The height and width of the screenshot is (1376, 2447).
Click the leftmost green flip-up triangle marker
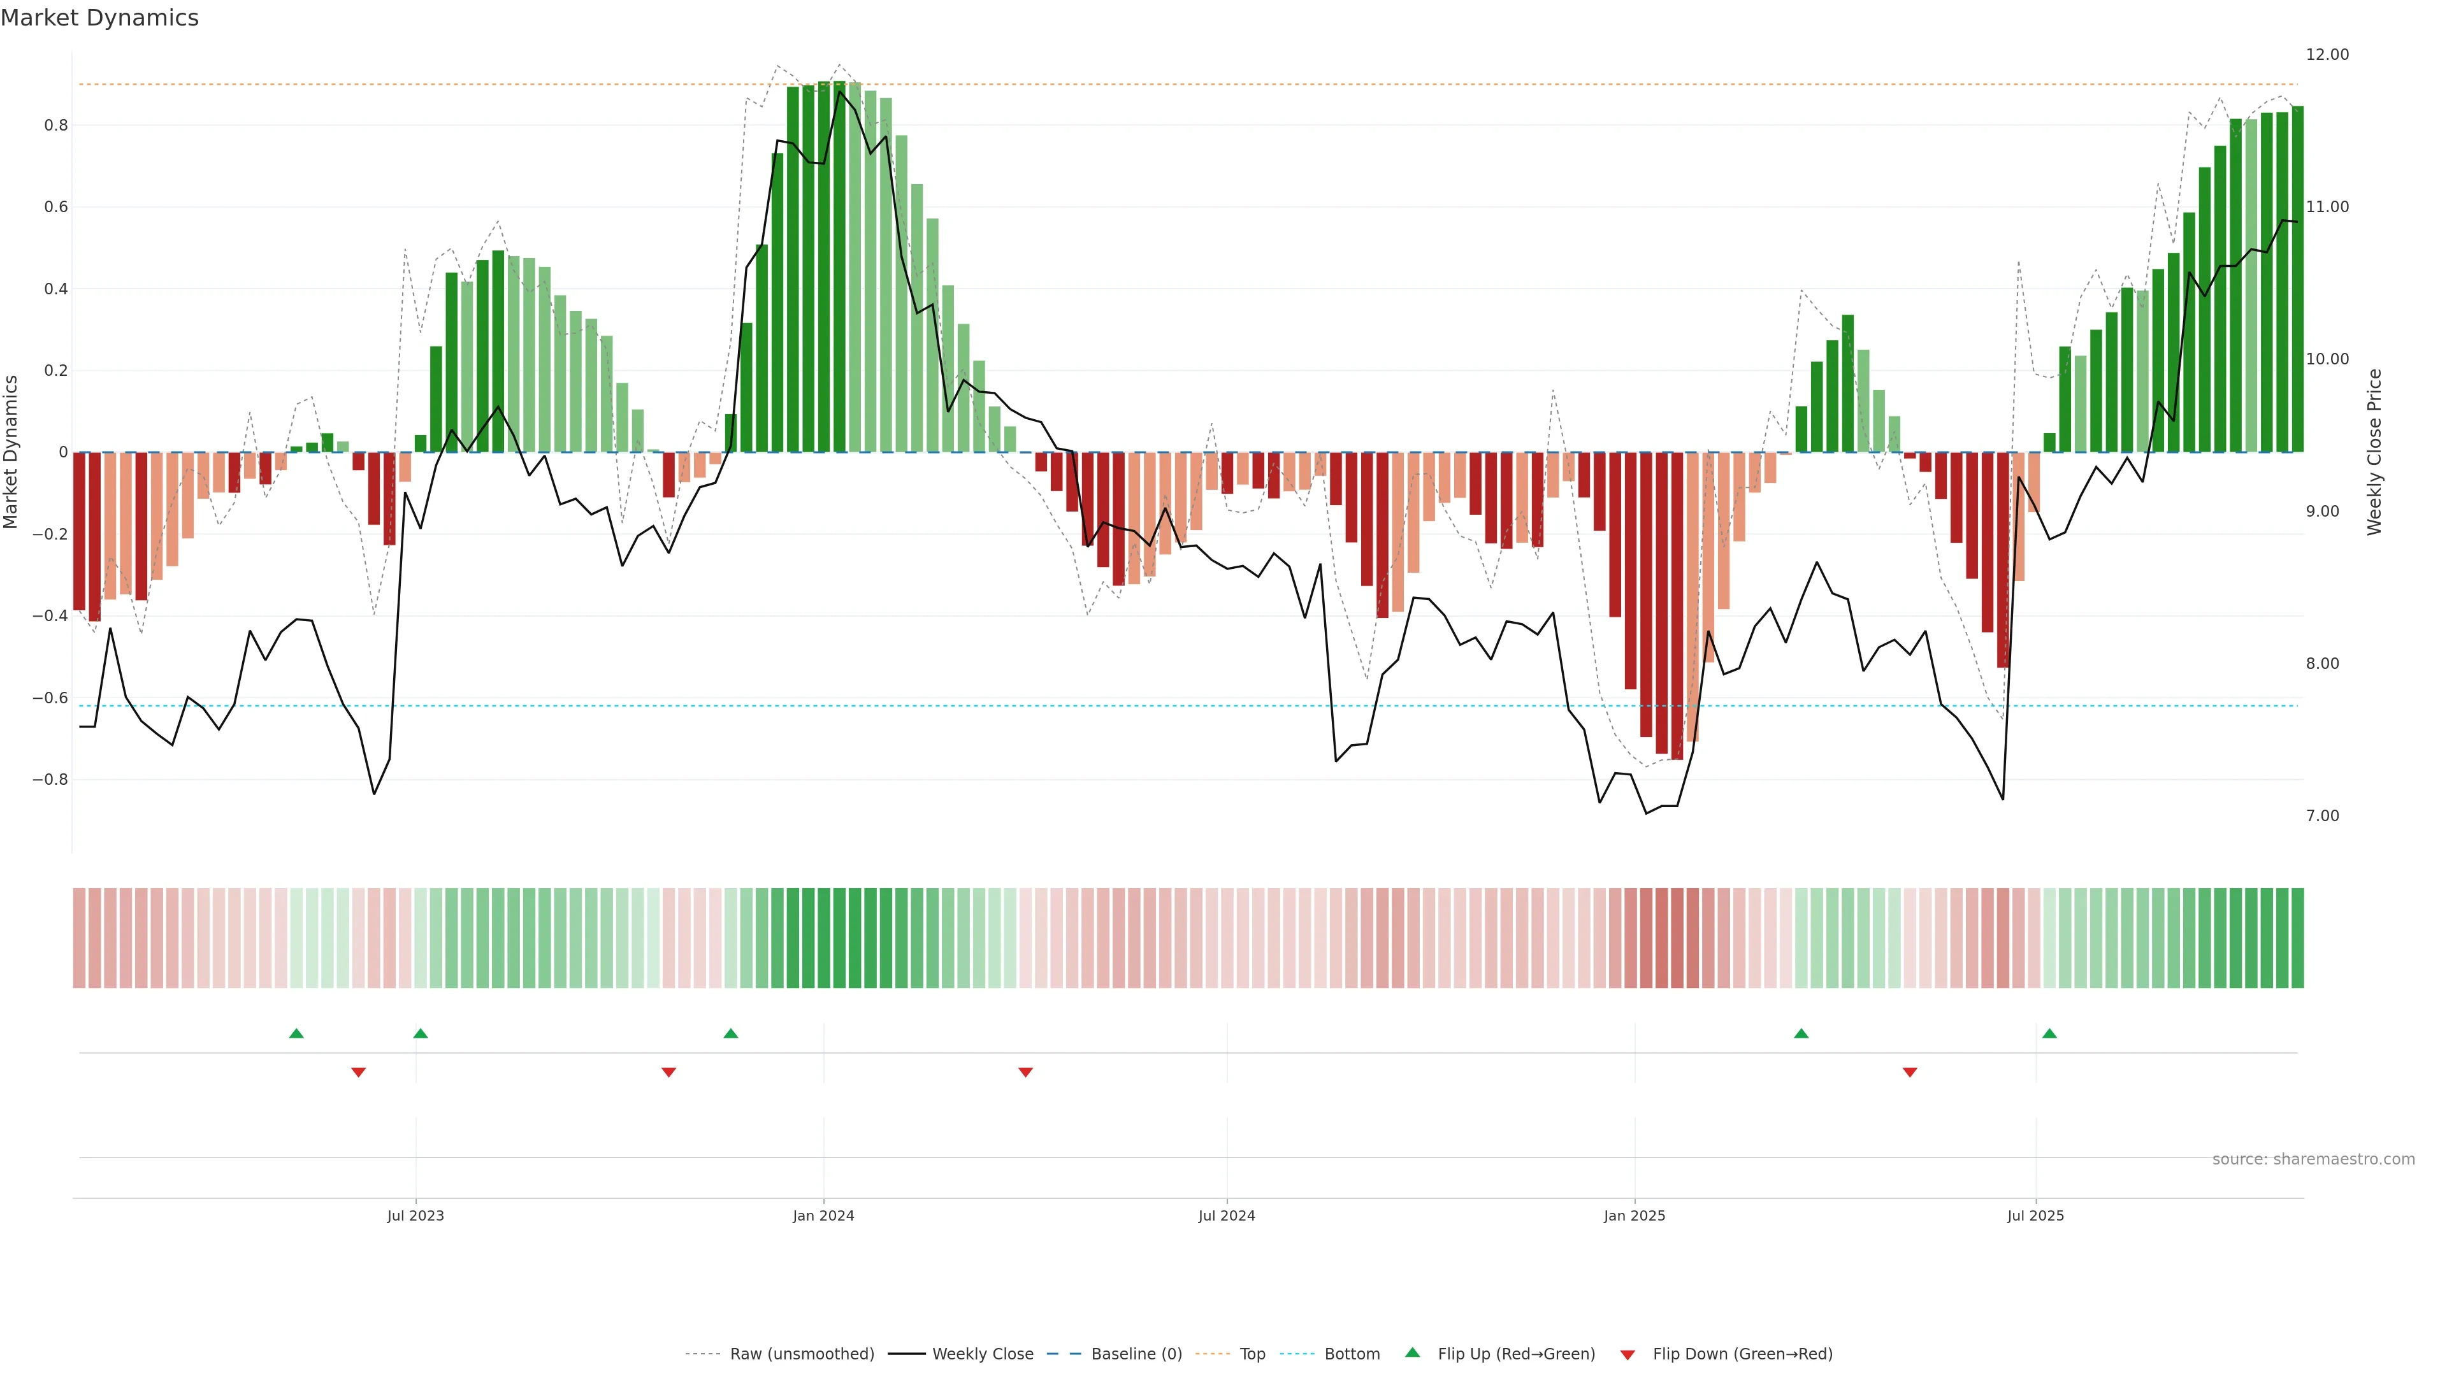click(x=296, y=1033)
